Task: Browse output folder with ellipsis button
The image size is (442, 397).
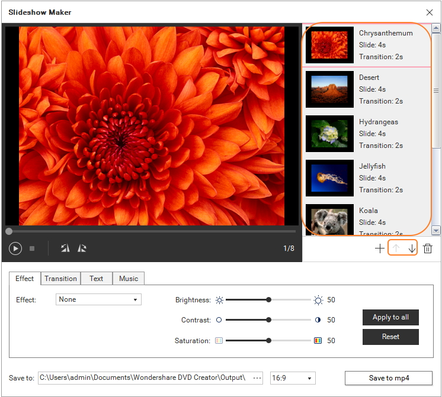Action: [x=257, y=378]
